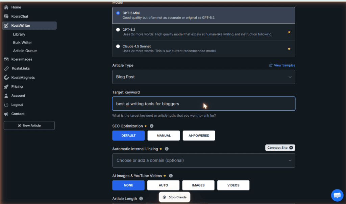
Task: Click info icon next to Automatic Internal Linking
Action: pos(167,149)
